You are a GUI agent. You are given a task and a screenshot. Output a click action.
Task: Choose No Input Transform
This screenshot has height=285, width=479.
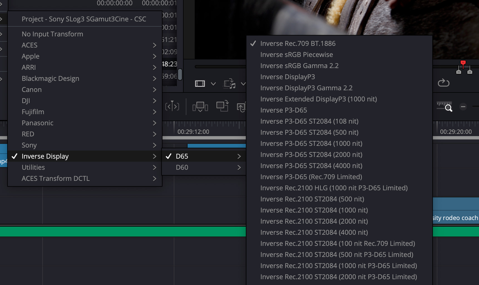click(x=52, y=34)
